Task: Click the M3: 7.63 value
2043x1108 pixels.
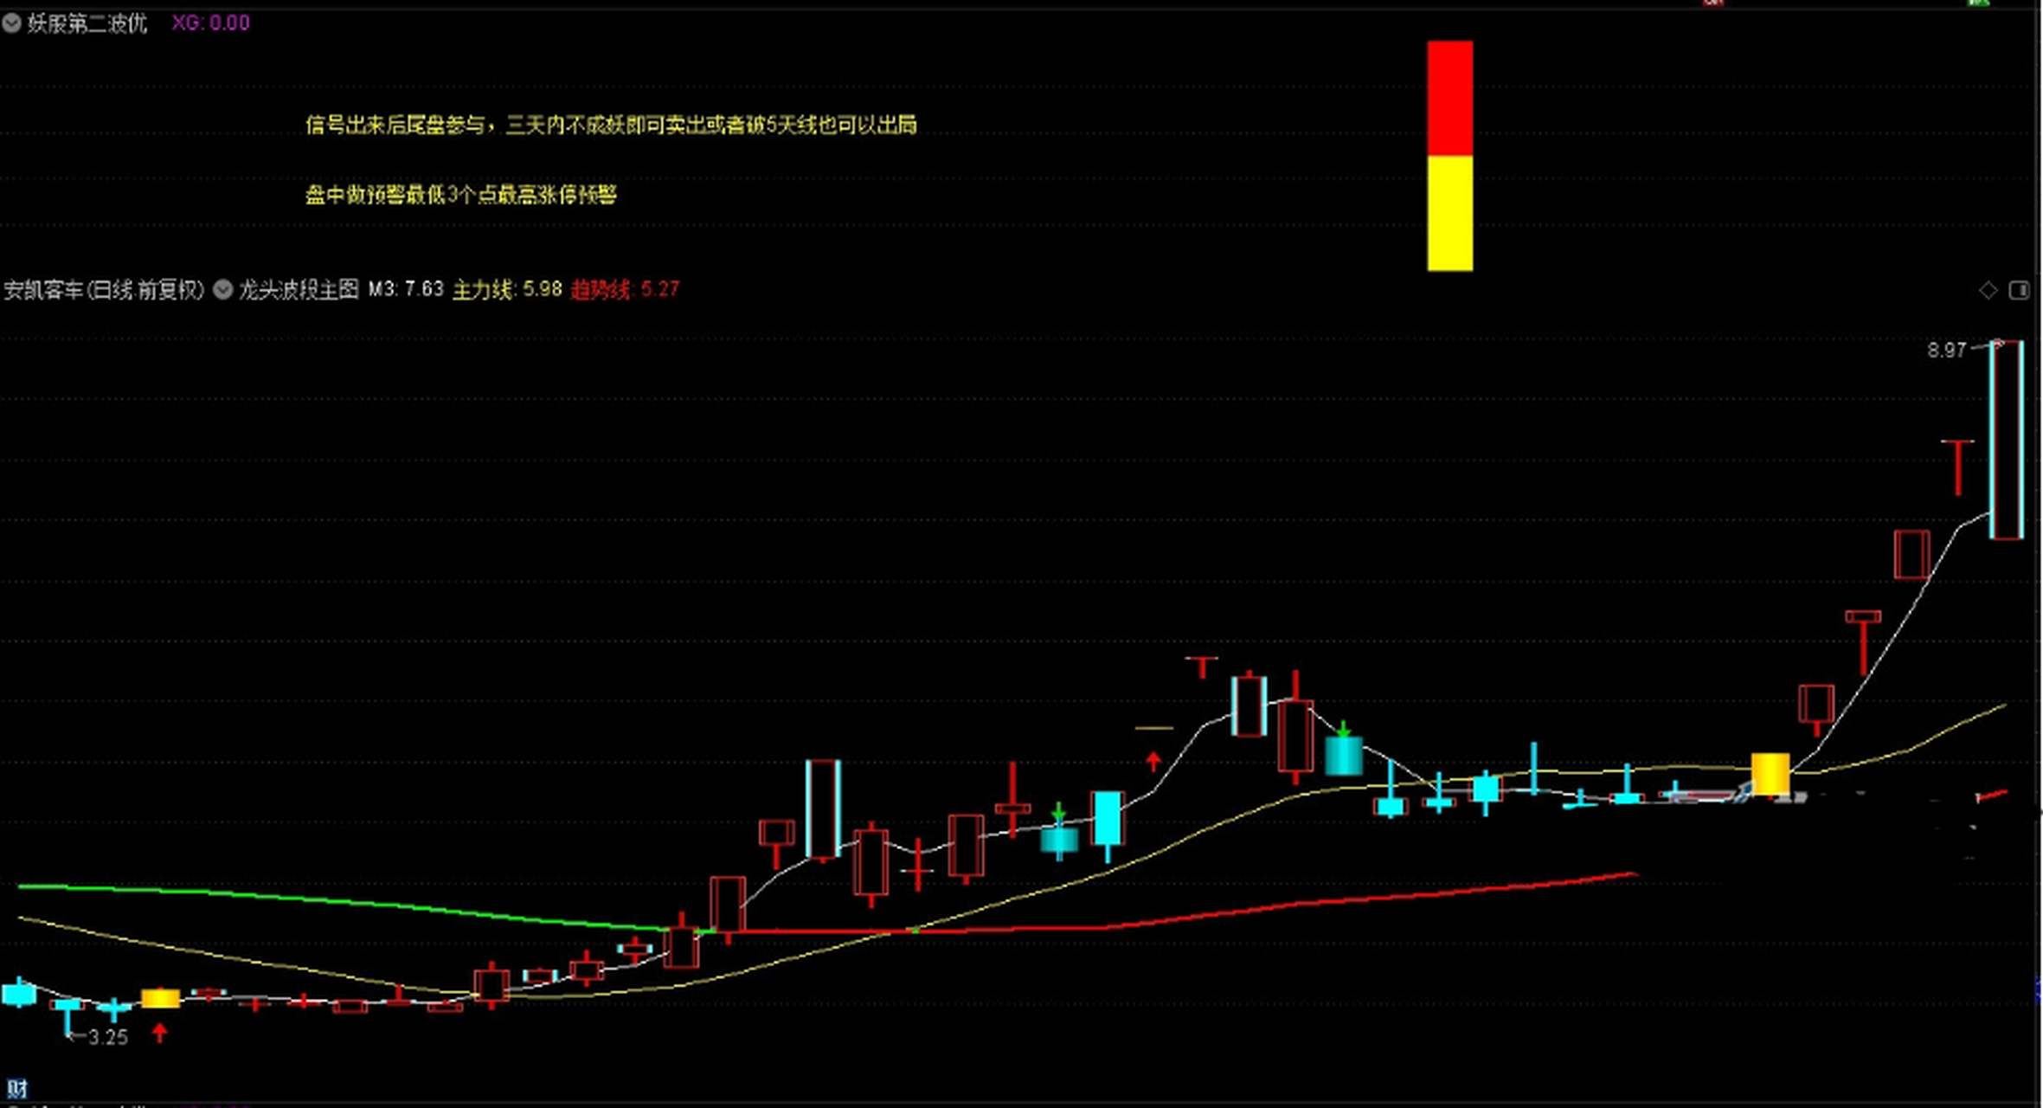Action: (405, 289)
